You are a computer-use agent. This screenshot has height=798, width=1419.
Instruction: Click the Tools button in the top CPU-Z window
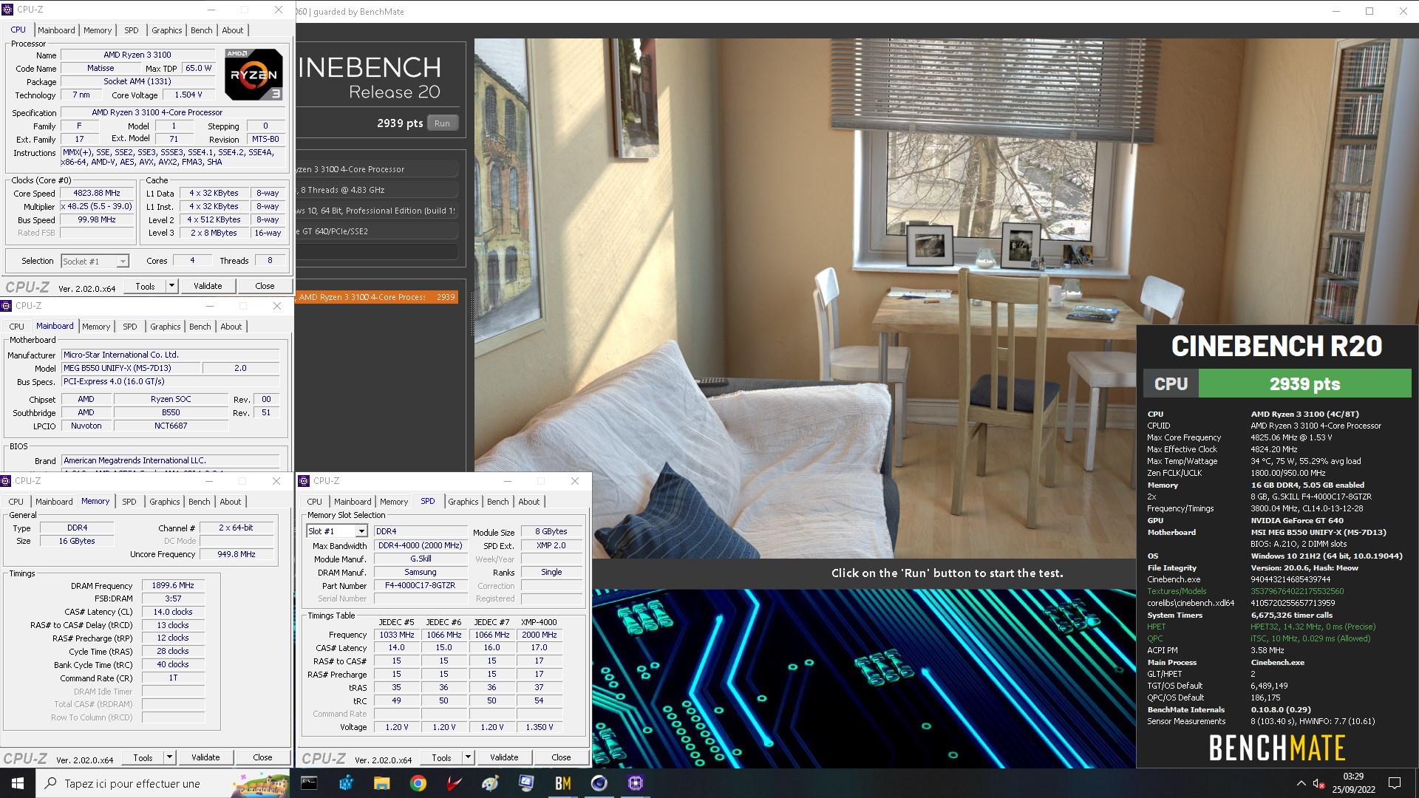click(x=145, y=286)
